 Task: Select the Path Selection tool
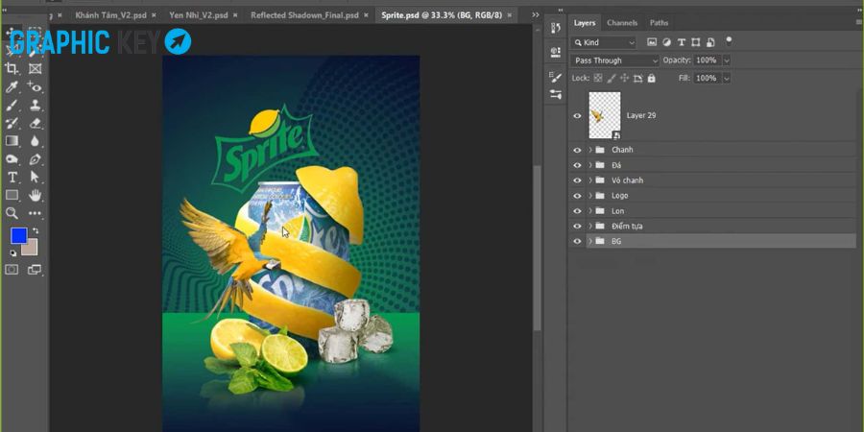(x=36, y=177)
